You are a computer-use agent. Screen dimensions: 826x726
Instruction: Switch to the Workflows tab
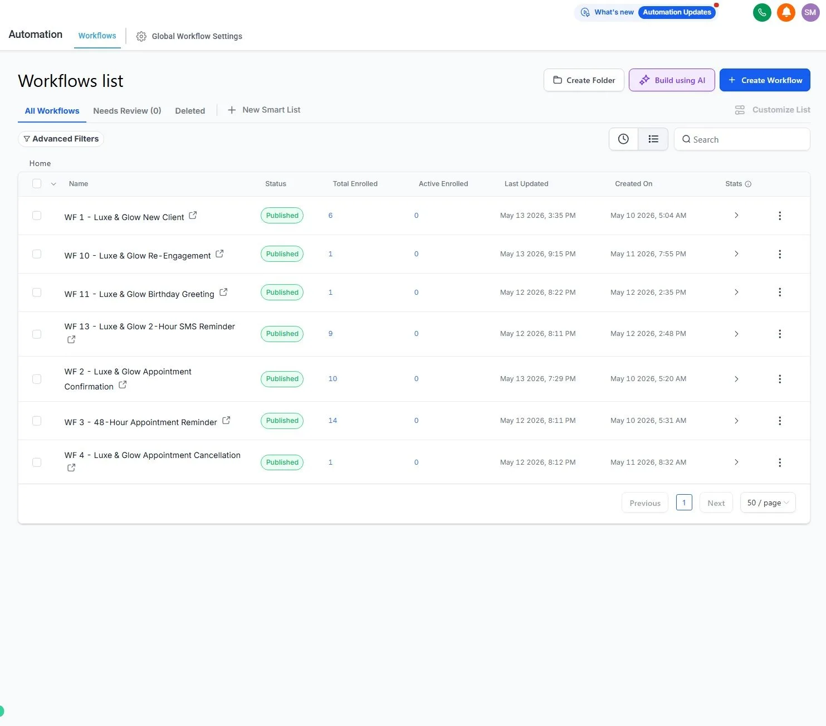click(x=97, y=36)
